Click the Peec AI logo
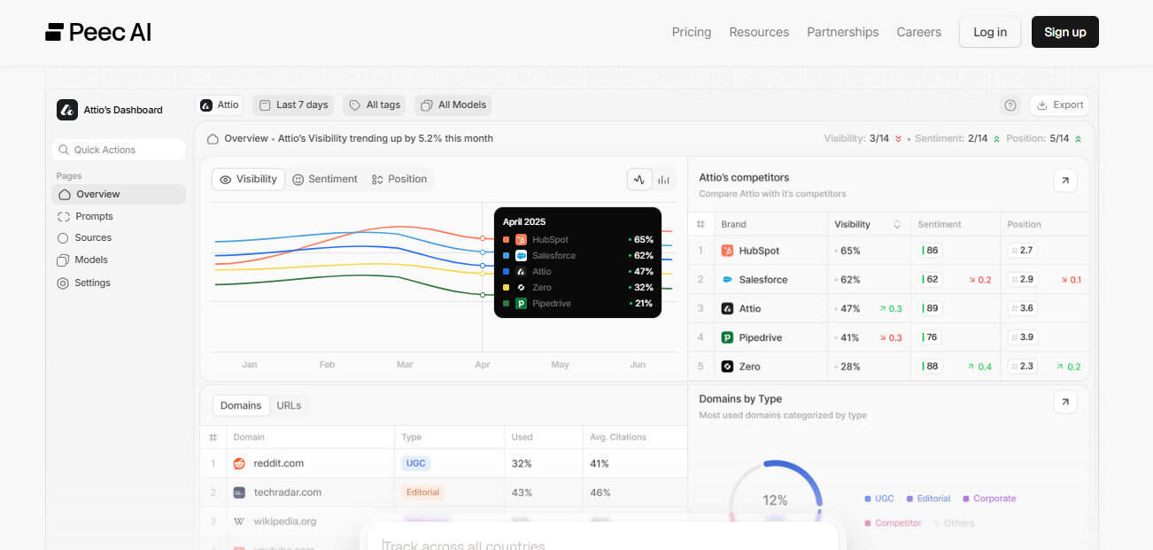 (x=97, y=32)
